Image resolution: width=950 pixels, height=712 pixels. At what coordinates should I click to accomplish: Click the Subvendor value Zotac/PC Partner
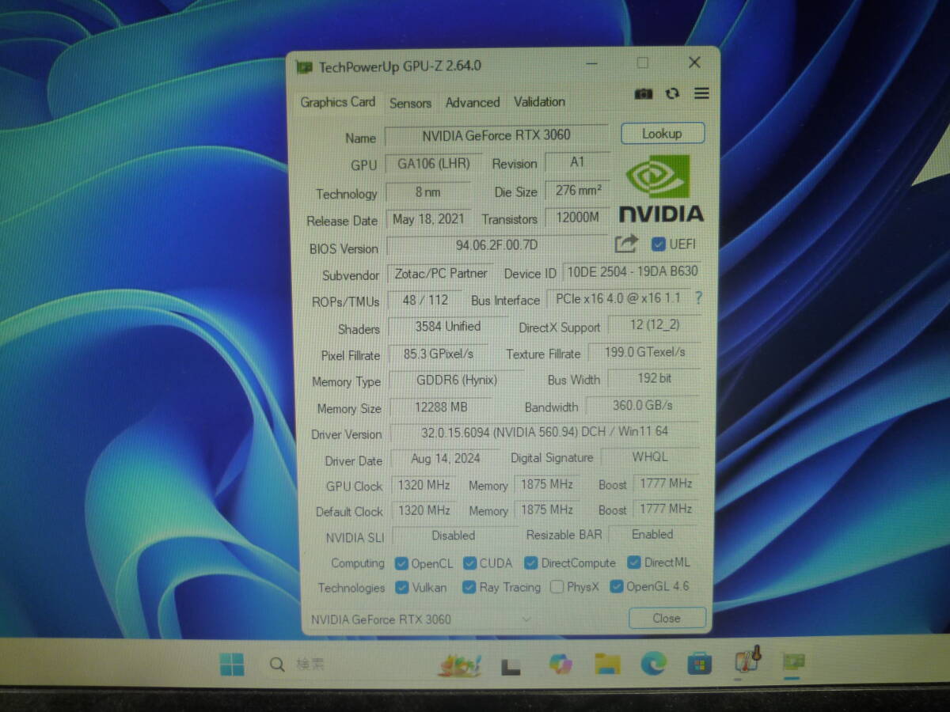(x=441, y=274)
